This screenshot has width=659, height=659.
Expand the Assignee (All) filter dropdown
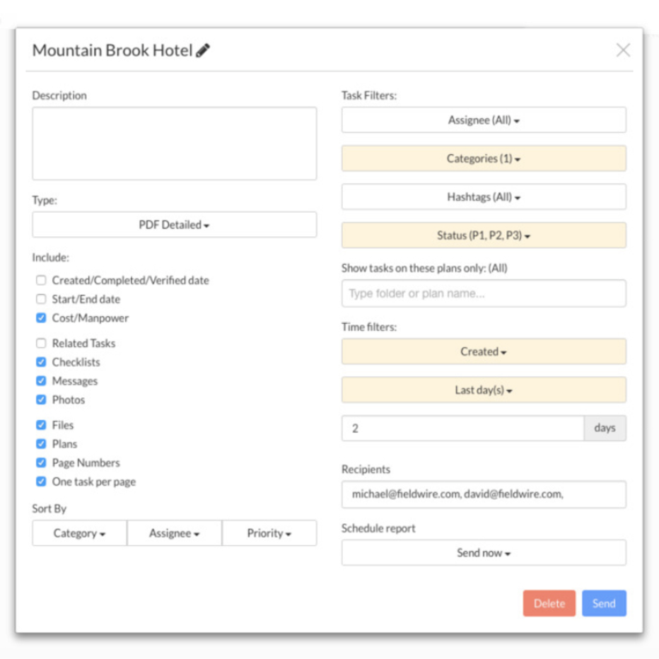[484, 120]
